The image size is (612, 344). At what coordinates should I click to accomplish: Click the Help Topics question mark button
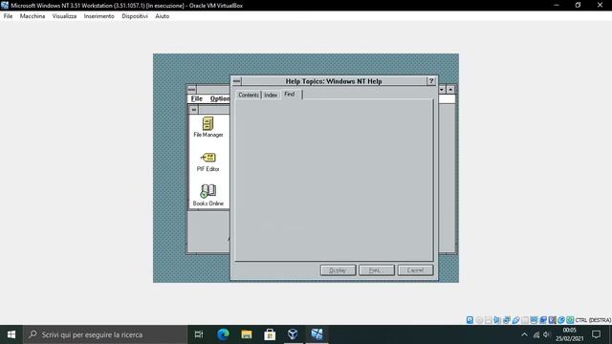point(431,81)
